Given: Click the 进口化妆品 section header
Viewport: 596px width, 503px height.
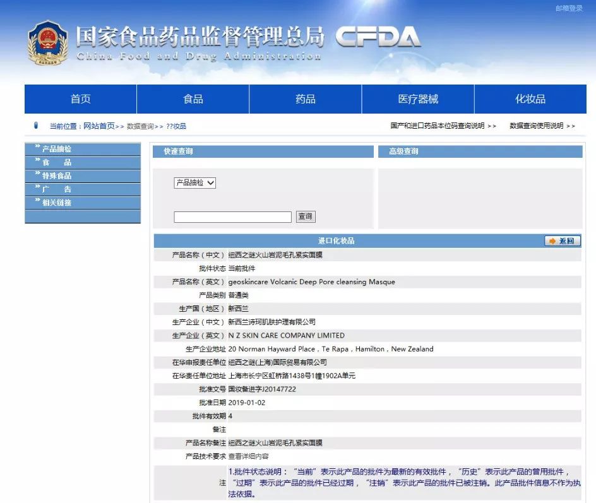Looking at the screenshot, I should click(x=336, y=241).
